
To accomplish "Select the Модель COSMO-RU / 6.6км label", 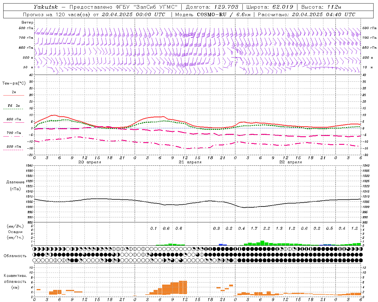I will click(213, 14).
